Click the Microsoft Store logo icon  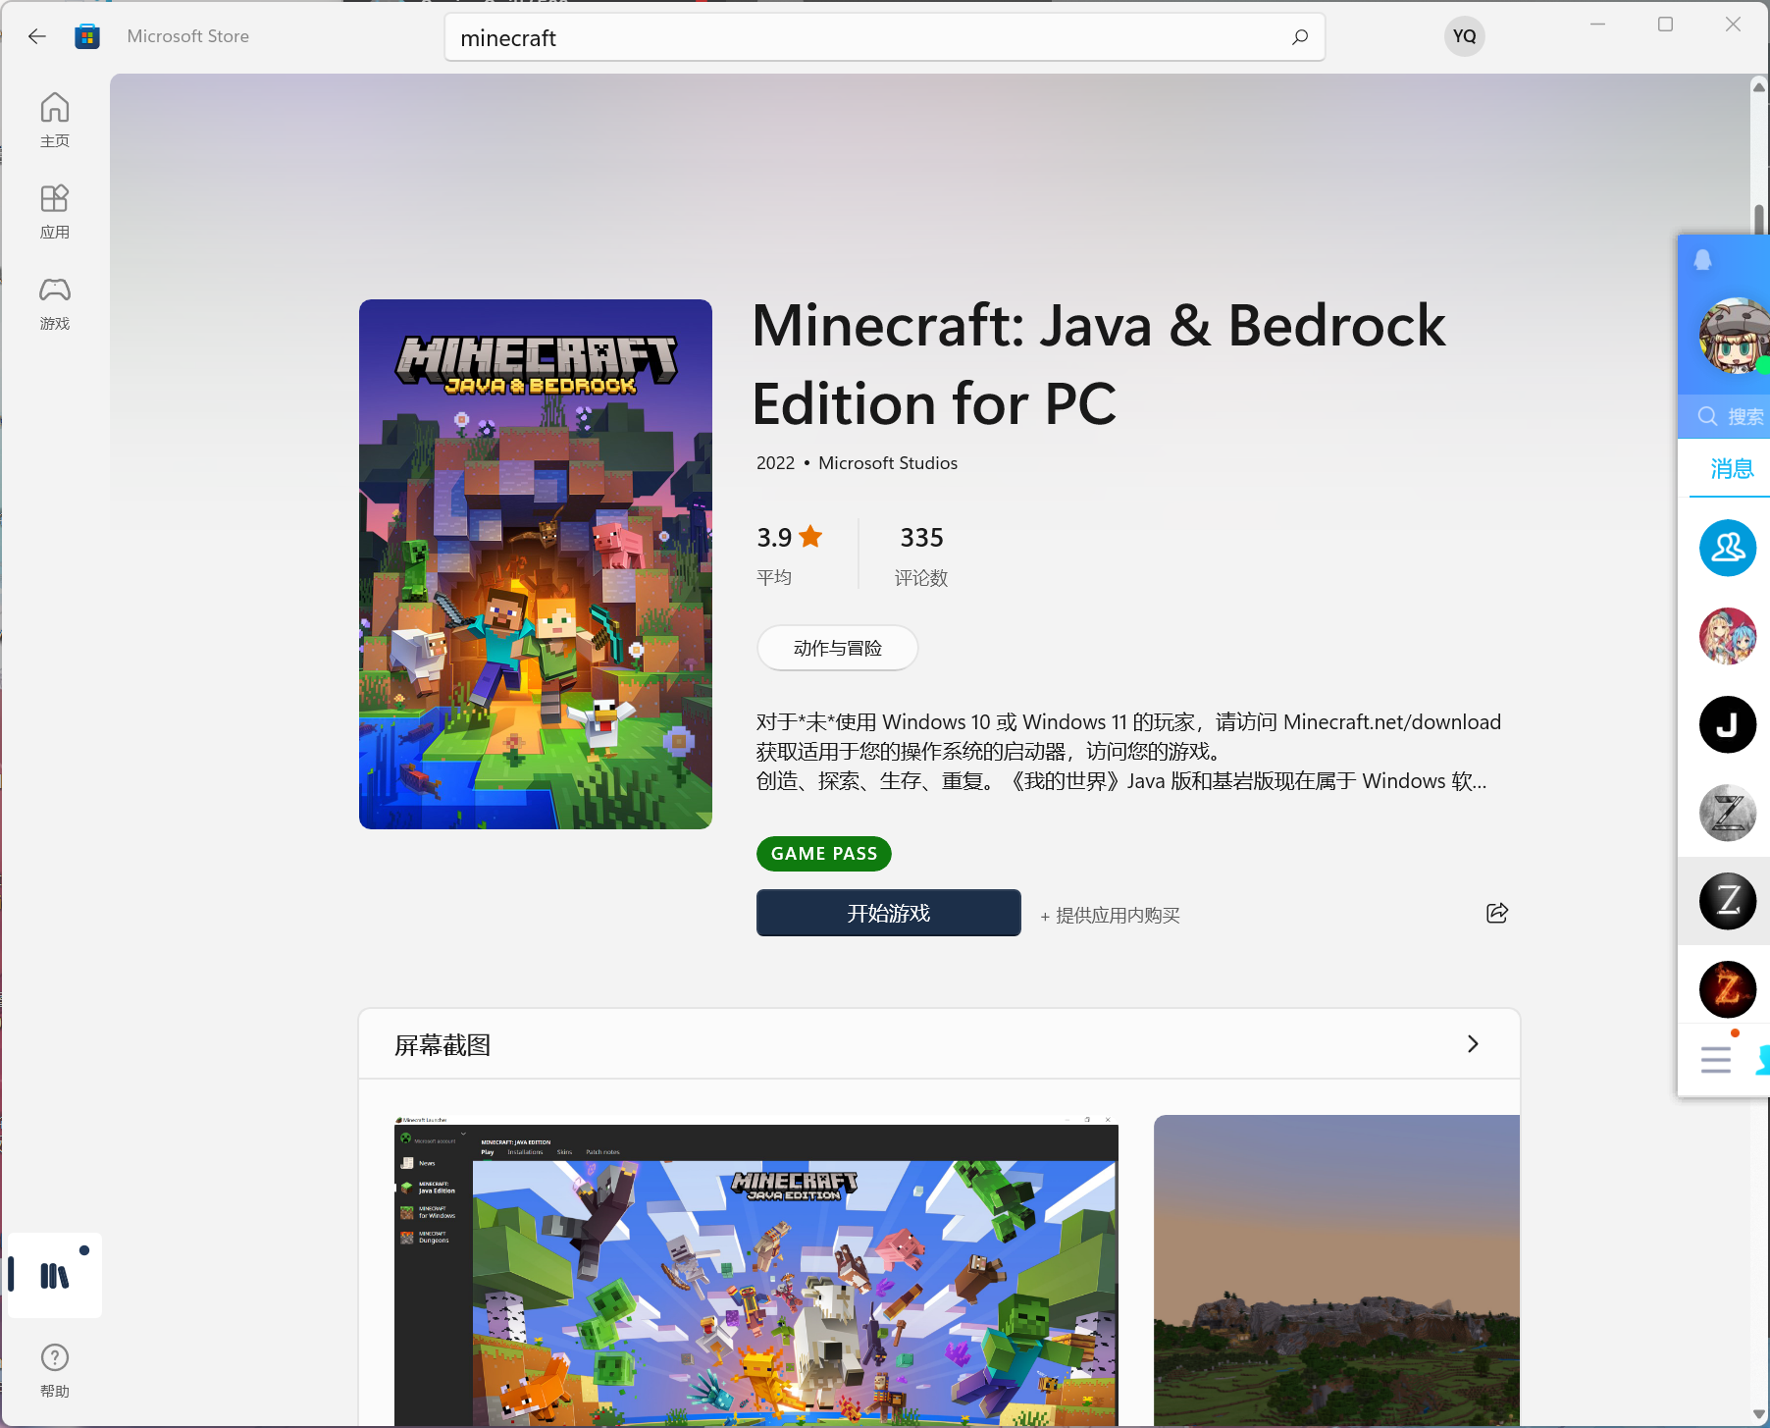87,36
